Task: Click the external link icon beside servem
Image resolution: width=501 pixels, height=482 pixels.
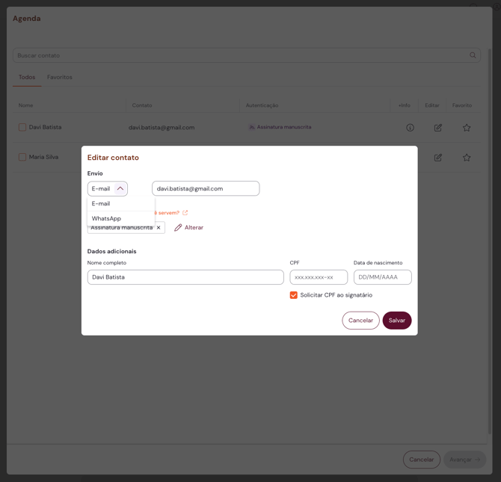Action: [185, 213]
